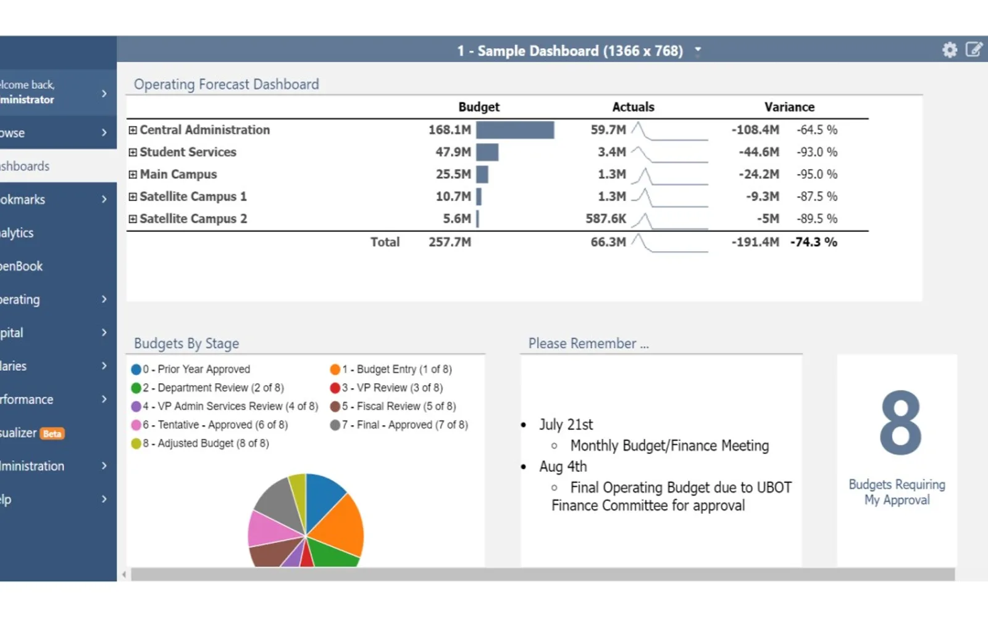988x617 pixels.
Task: Open dashboard settings gear icon
Action: tap(950, 50)
